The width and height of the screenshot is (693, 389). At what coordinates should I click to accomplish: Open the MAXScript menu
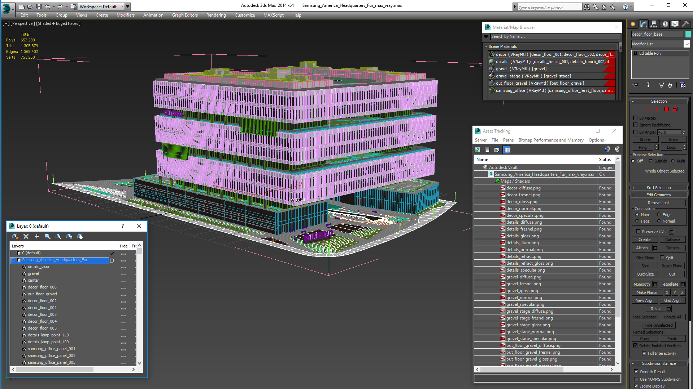273,15
